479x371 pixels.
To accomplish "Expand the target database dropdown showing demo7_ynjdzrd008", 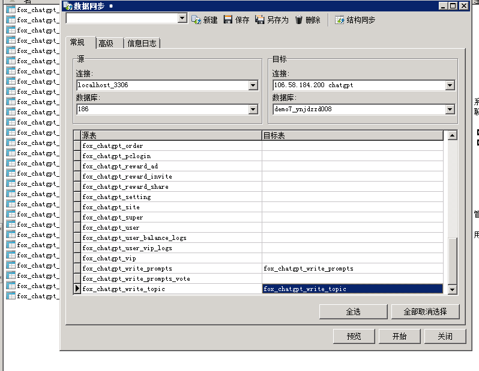I will tap(450, 109).
